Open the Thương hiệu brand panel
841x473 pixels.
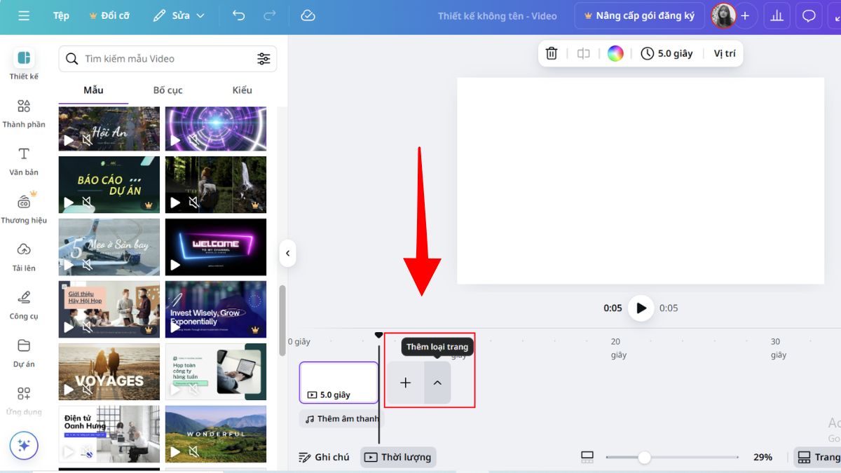click(24, 208)
